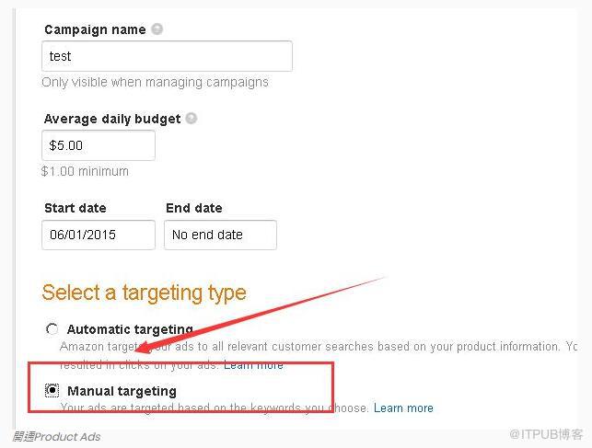Viewport: 592px width, 448px height.
Task: Click the Average daily budget label
Action: (112, 120)
